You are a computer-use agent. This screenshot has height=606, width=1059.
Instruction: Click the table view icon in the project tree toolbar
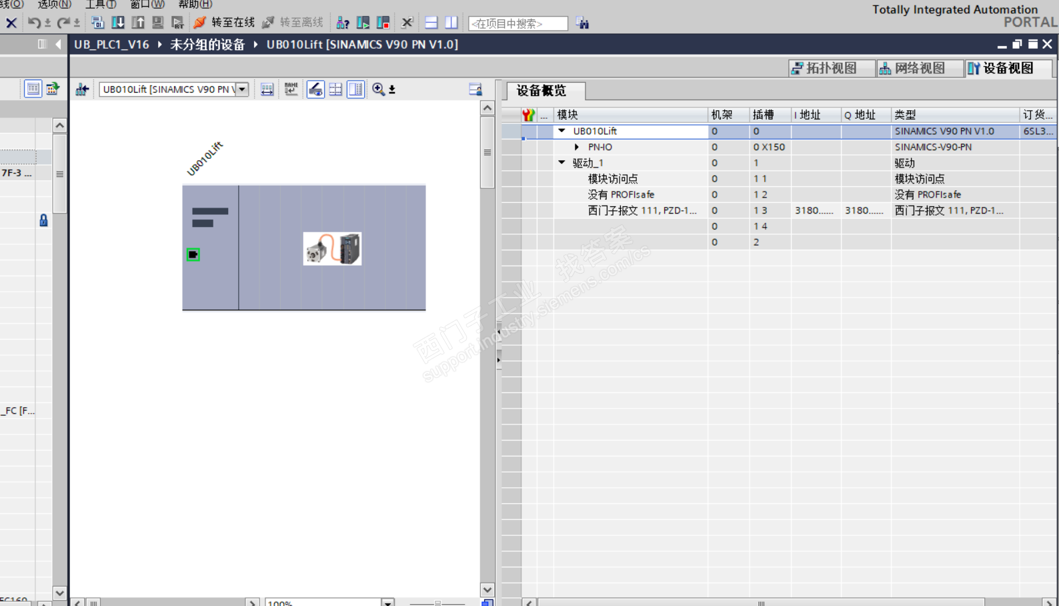pyautogui.click(x=33, y=89)
